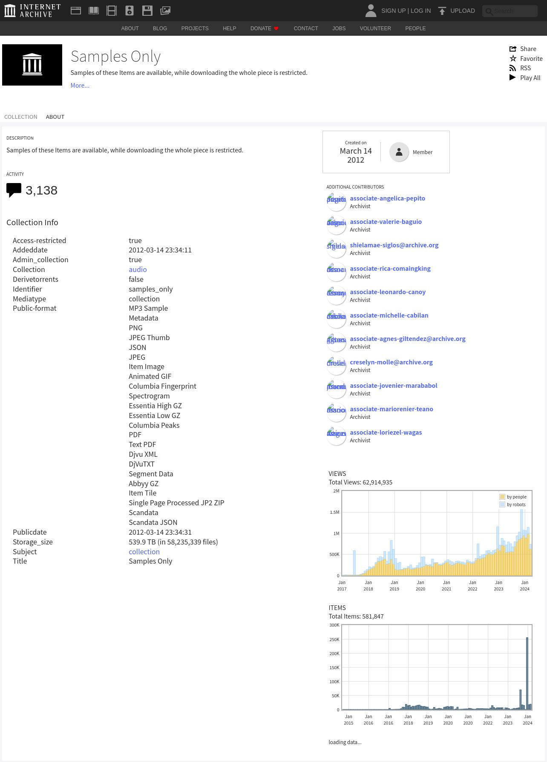Click the Samples Only collection thumbnail
547x762 pixels.
click(32, 65)
